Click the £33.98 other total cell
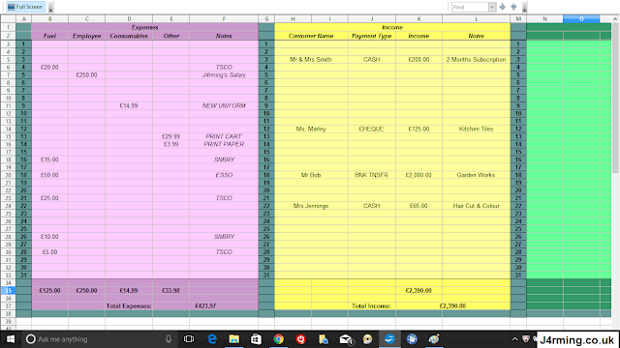620x348 pixels. click(x=170, y=290)
